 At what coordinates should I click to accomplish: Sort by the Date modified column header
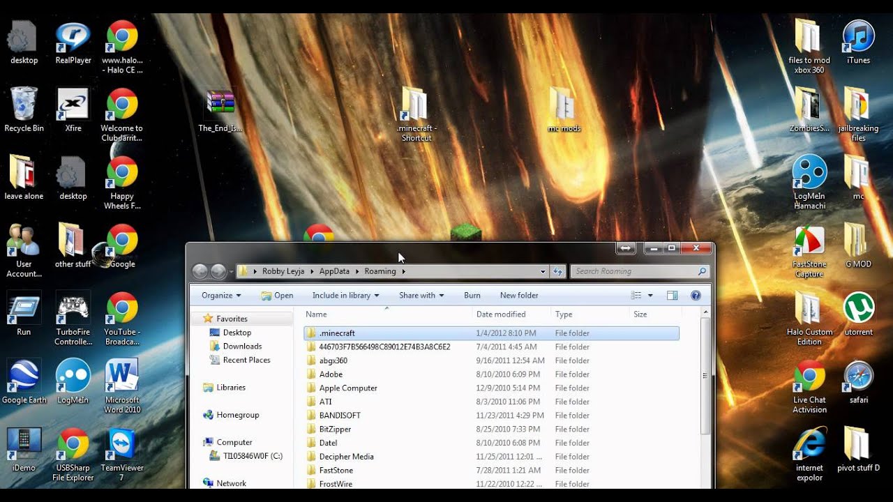(511, 314)
